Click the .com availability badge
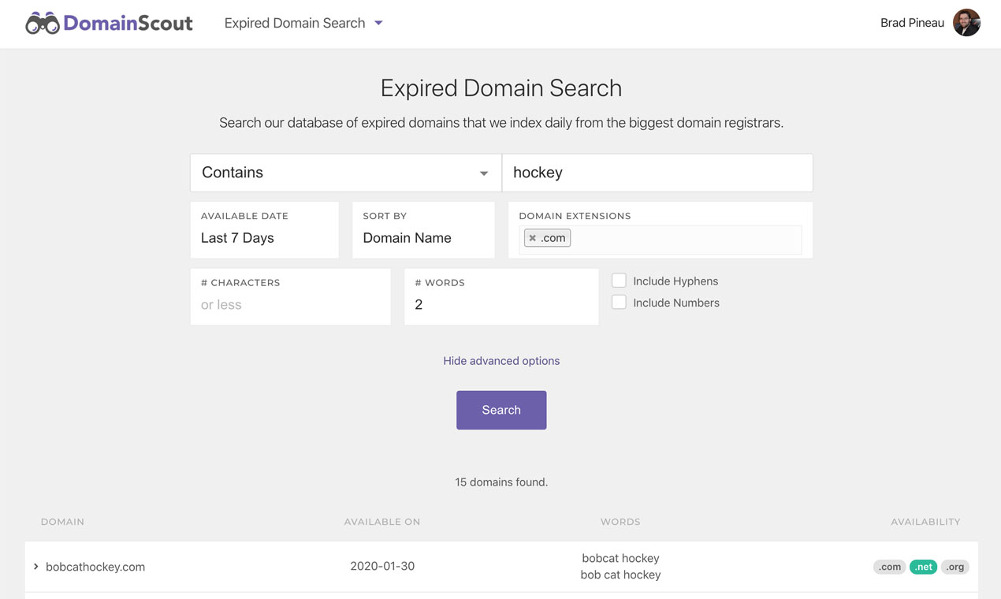 889,567
